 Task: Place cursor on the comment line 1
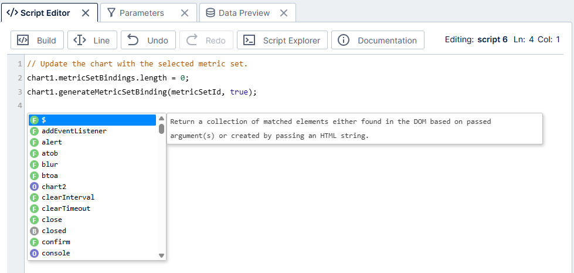point(137,64)
